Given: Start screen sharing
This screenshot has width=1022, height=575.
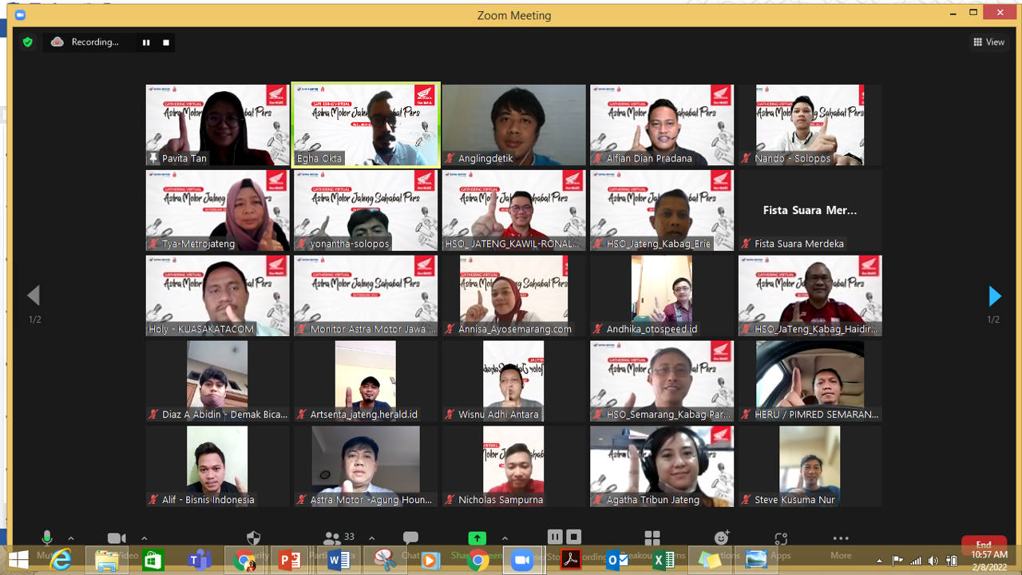Looking at the screenshot, I should point(477,537).
